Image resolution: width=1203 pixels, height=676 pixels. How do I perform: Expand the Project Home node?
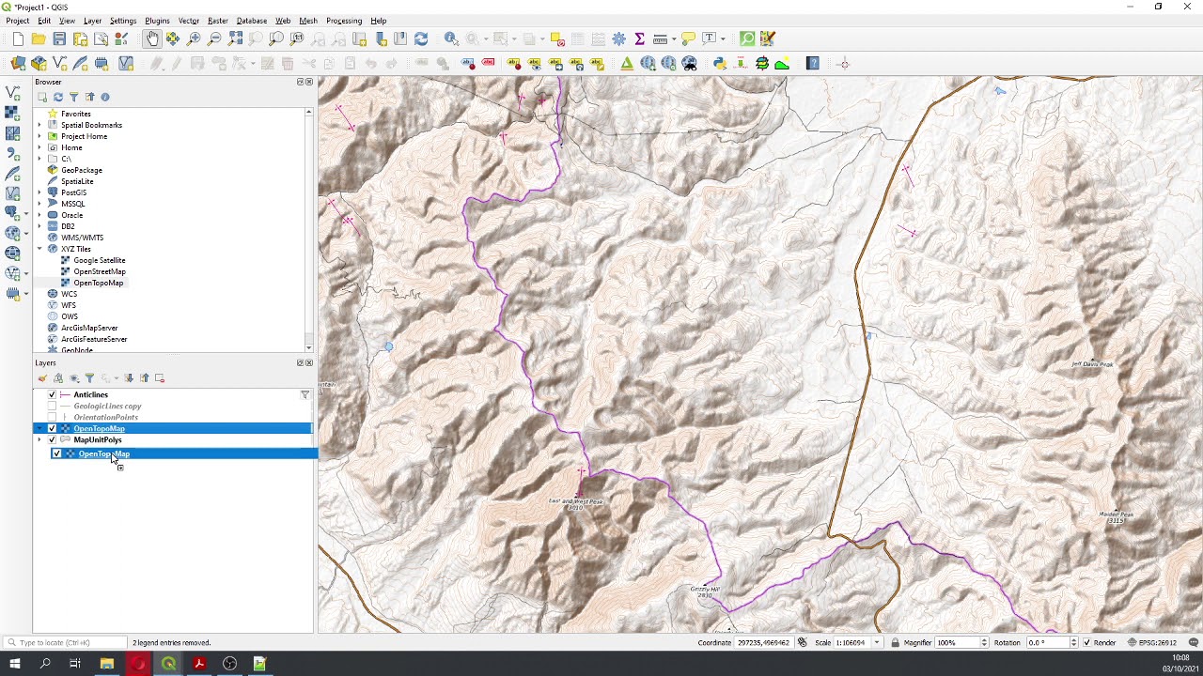tap(39, 136)
